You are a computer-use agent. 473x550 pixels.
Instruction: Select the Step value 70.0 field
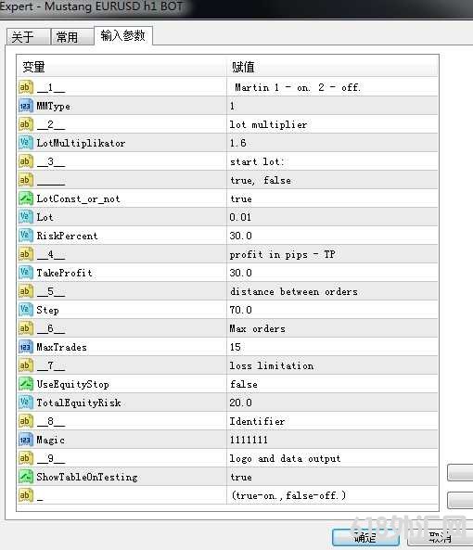pos(332,310)
